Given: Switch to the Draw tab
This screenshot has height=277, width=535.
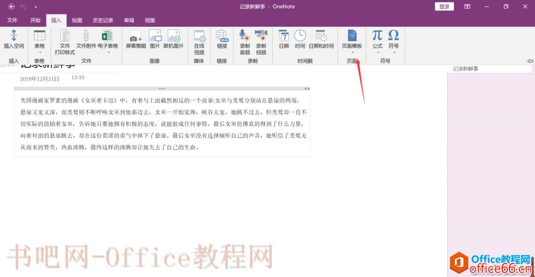Looking at the screenshot, I should click(77, 20).
